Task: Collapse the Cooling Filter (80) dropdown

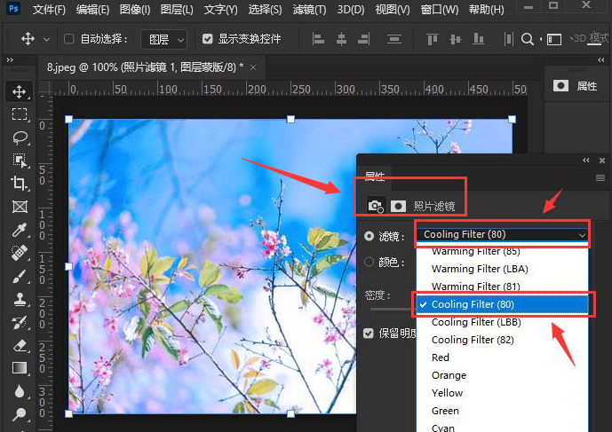Action: point(502,235)
